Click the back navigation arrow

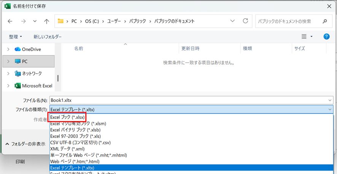coord(10,21)
